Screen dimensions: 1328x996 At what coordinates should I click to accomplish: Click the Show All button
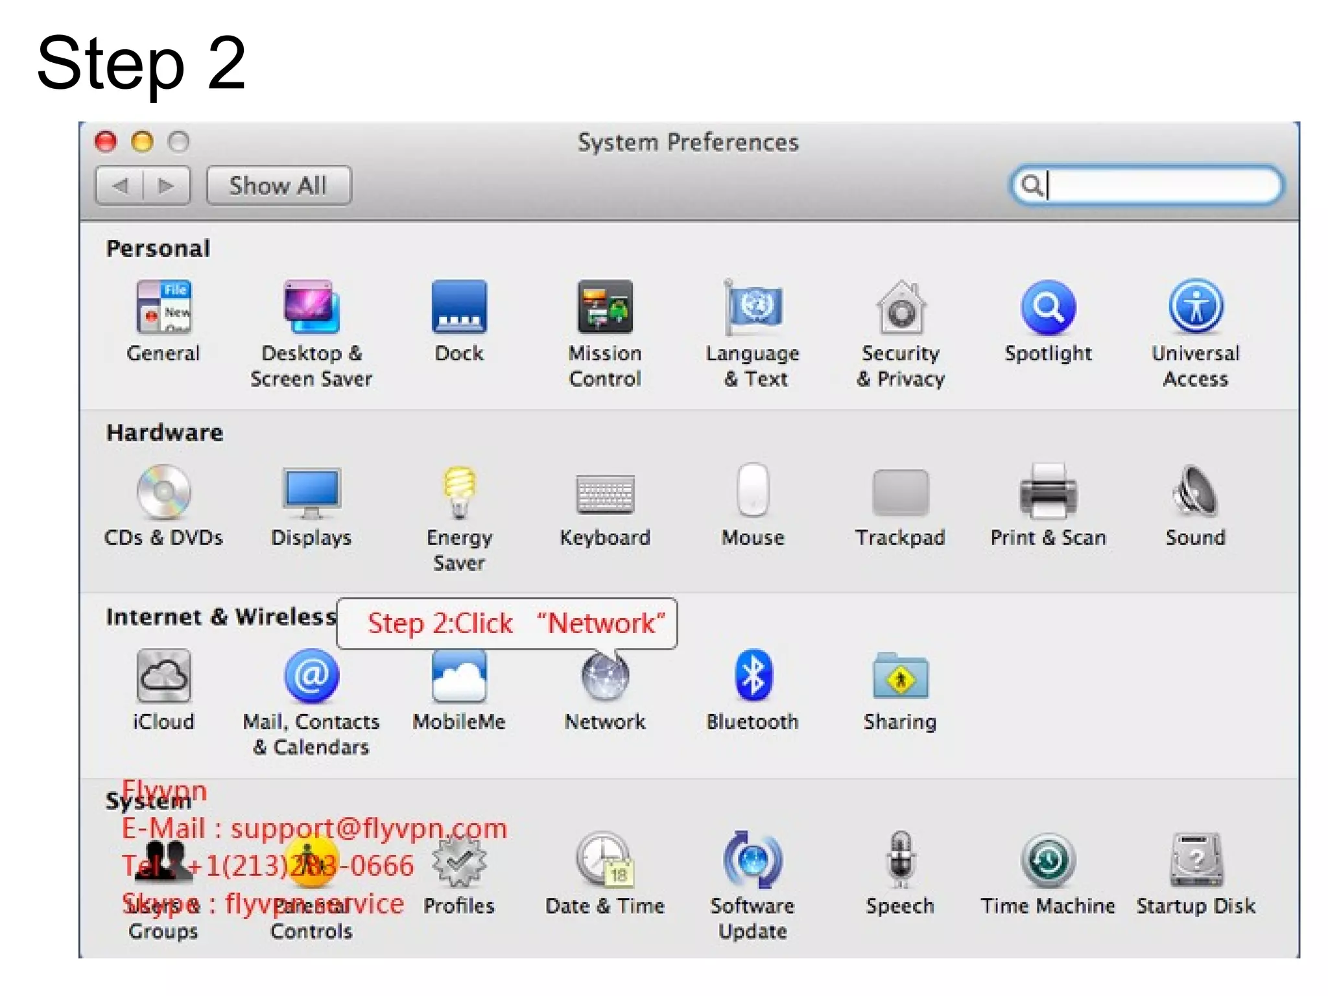tap(278, 186)
